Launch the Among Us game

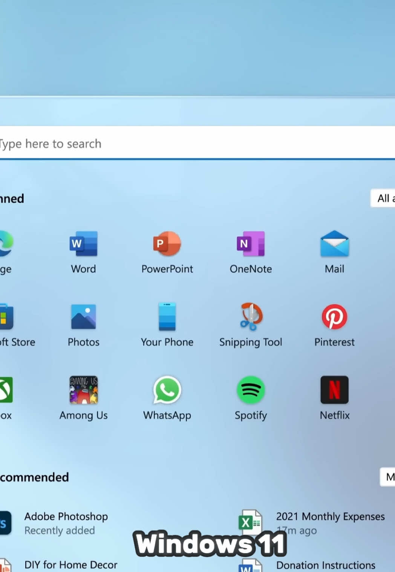(x=83, y=390)
